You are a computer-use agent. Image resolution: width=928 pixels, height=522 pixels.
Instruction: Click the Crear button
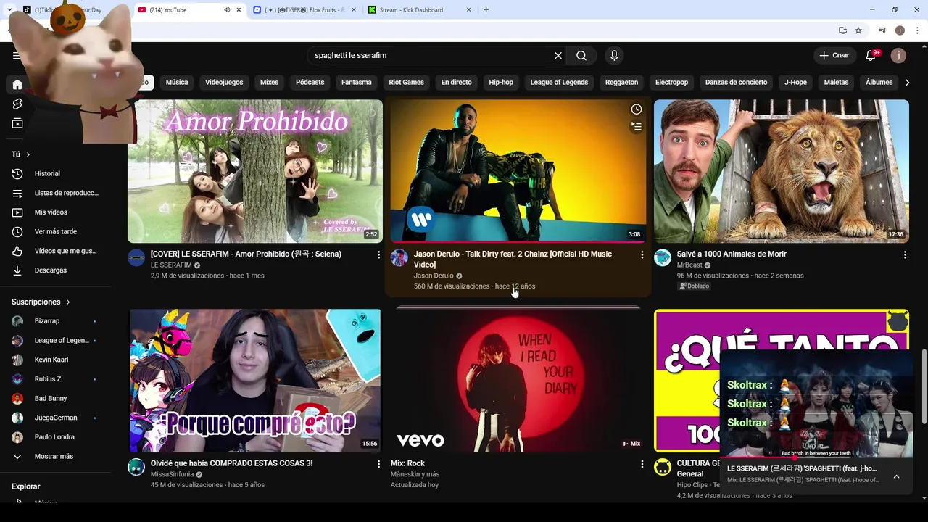(834, 56)
